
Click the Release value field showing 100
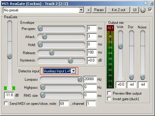point(92,53)
